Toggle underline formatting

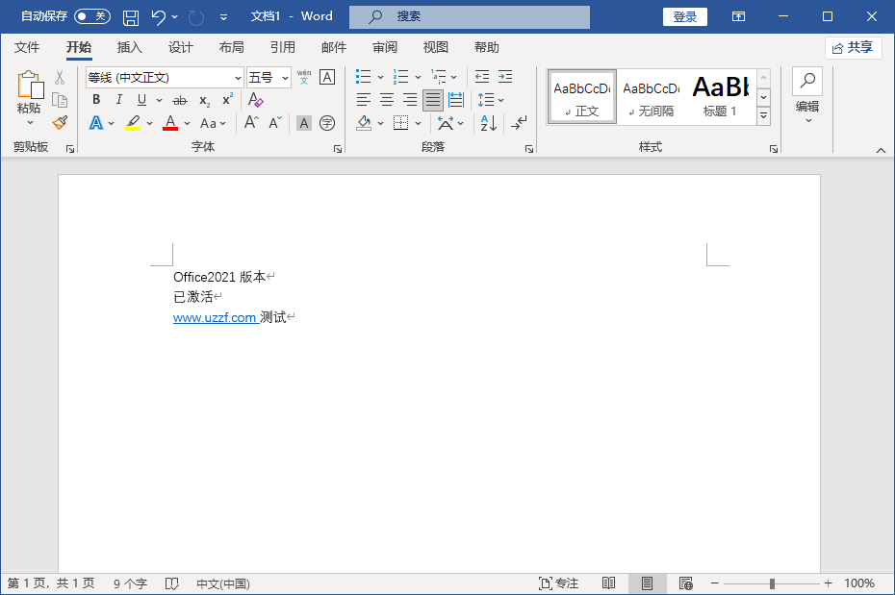click(x=141, y=100)
